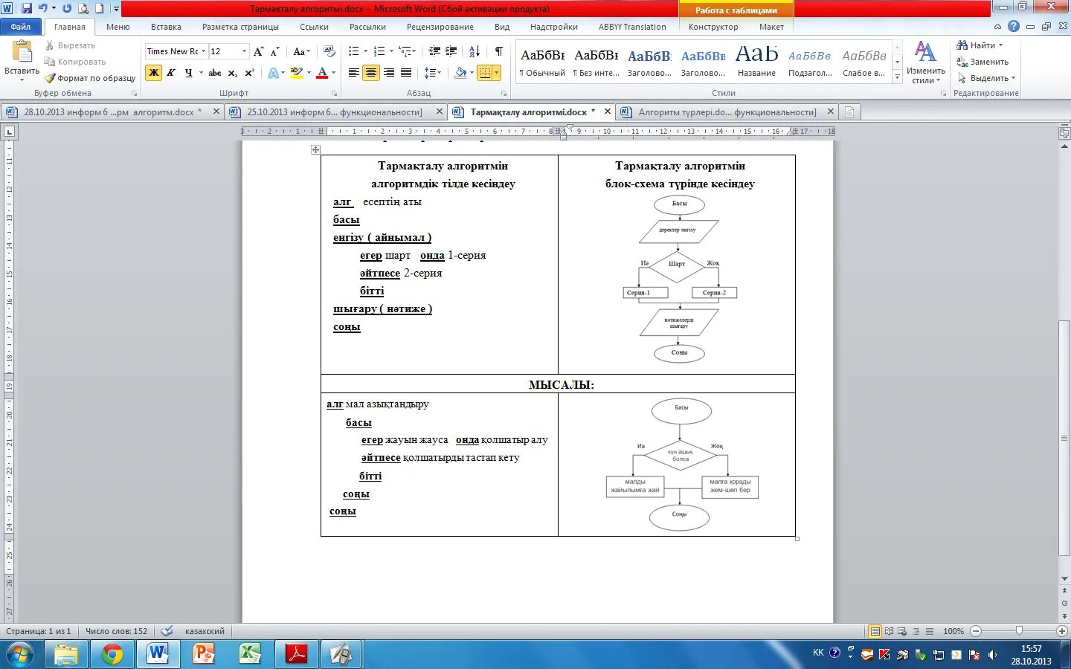1071x669 pixels.
Task: Click the zoom slider handle
Action: coord(1019,631)
